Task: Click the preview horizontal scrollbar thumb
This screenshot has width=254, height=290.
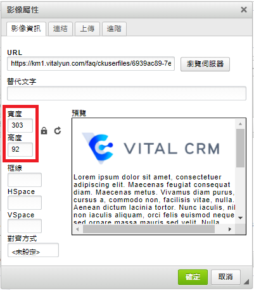Action: point(149,229)
